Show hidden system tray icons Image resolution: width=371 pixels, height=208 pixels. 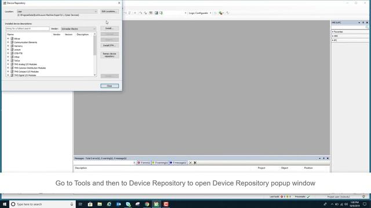pyautogui.click(x=332, y=204)
